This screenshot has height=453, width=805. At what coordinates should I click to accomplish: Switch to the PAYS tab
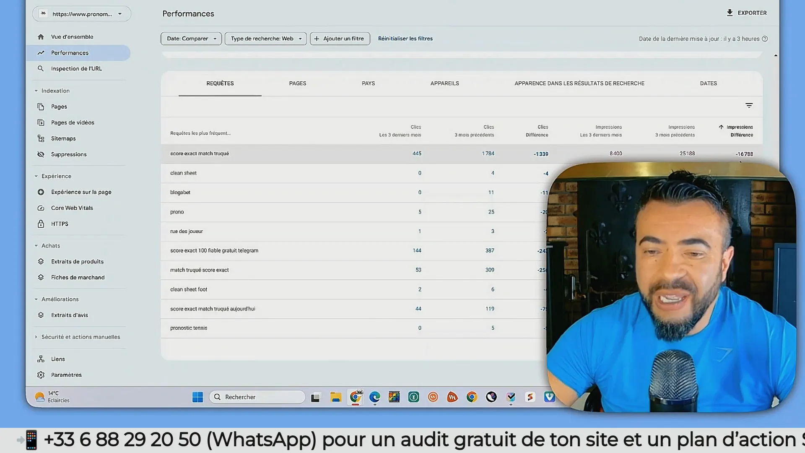(368, 83)
